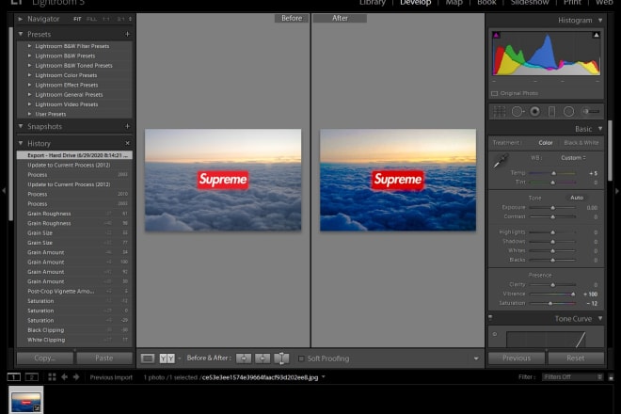The height and width of the screenshot is (414, 621).
Task: Select main window display button 1
Action: click(x=13, y=376)
